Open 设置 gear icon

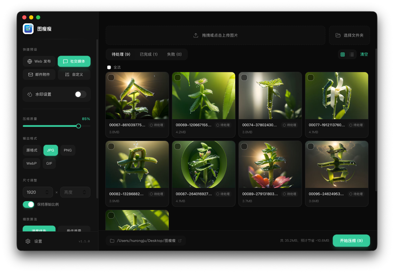coord(28,241)
